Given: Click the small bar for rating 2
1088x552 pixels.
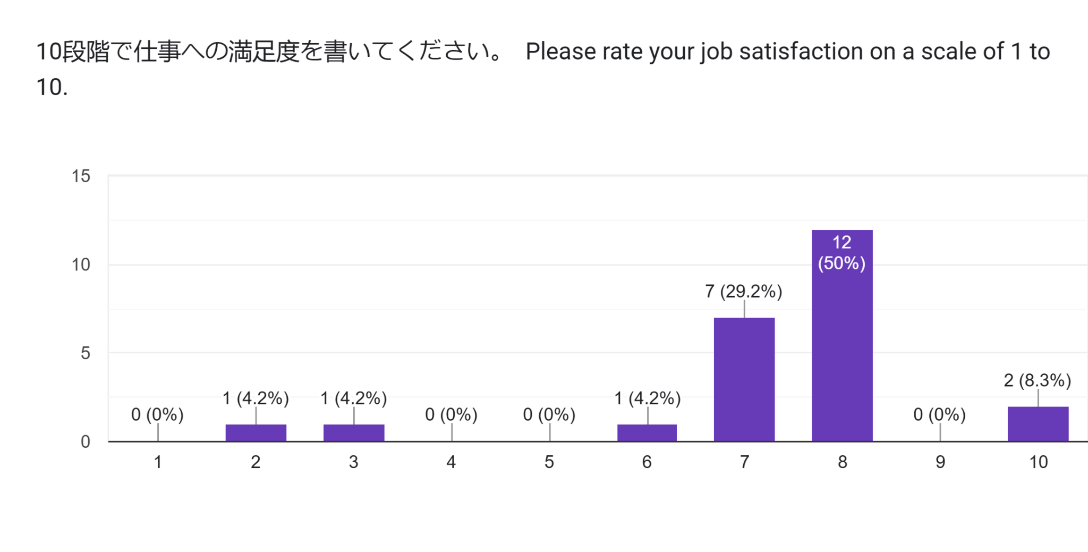Looking at the screenshot, I should 256,432.
